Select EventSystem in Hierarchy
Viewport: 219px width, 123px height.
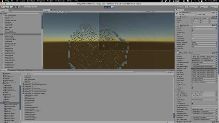8,26
